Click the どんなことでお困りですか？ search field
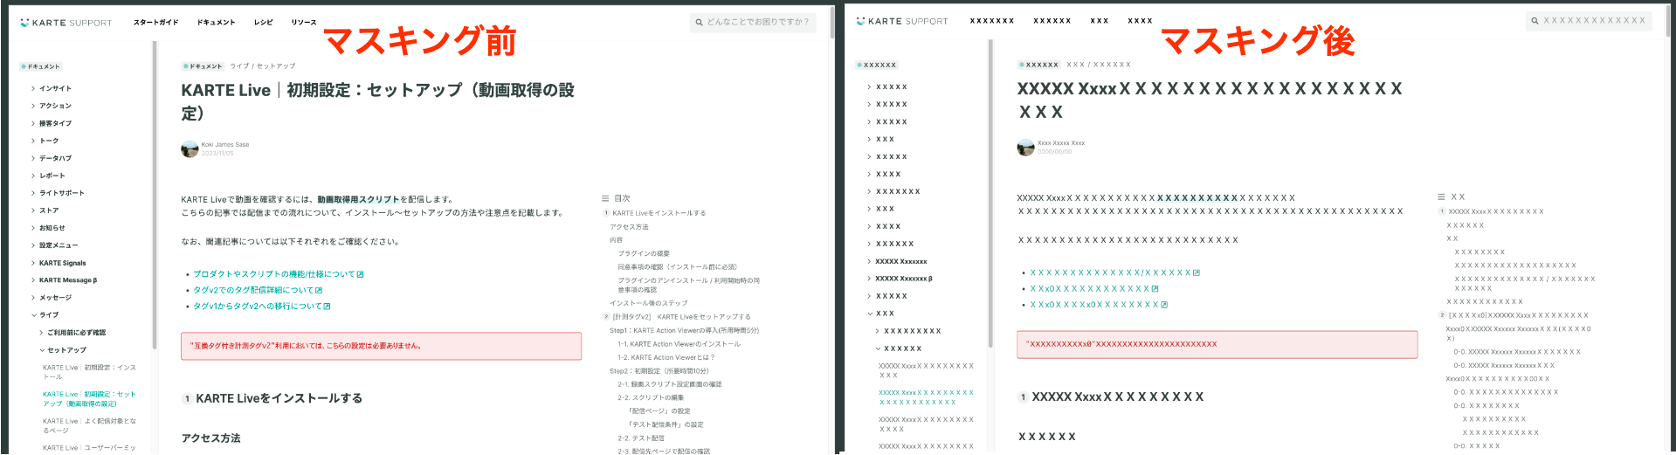Viewport: 1676px width, 455px height. 753,22
